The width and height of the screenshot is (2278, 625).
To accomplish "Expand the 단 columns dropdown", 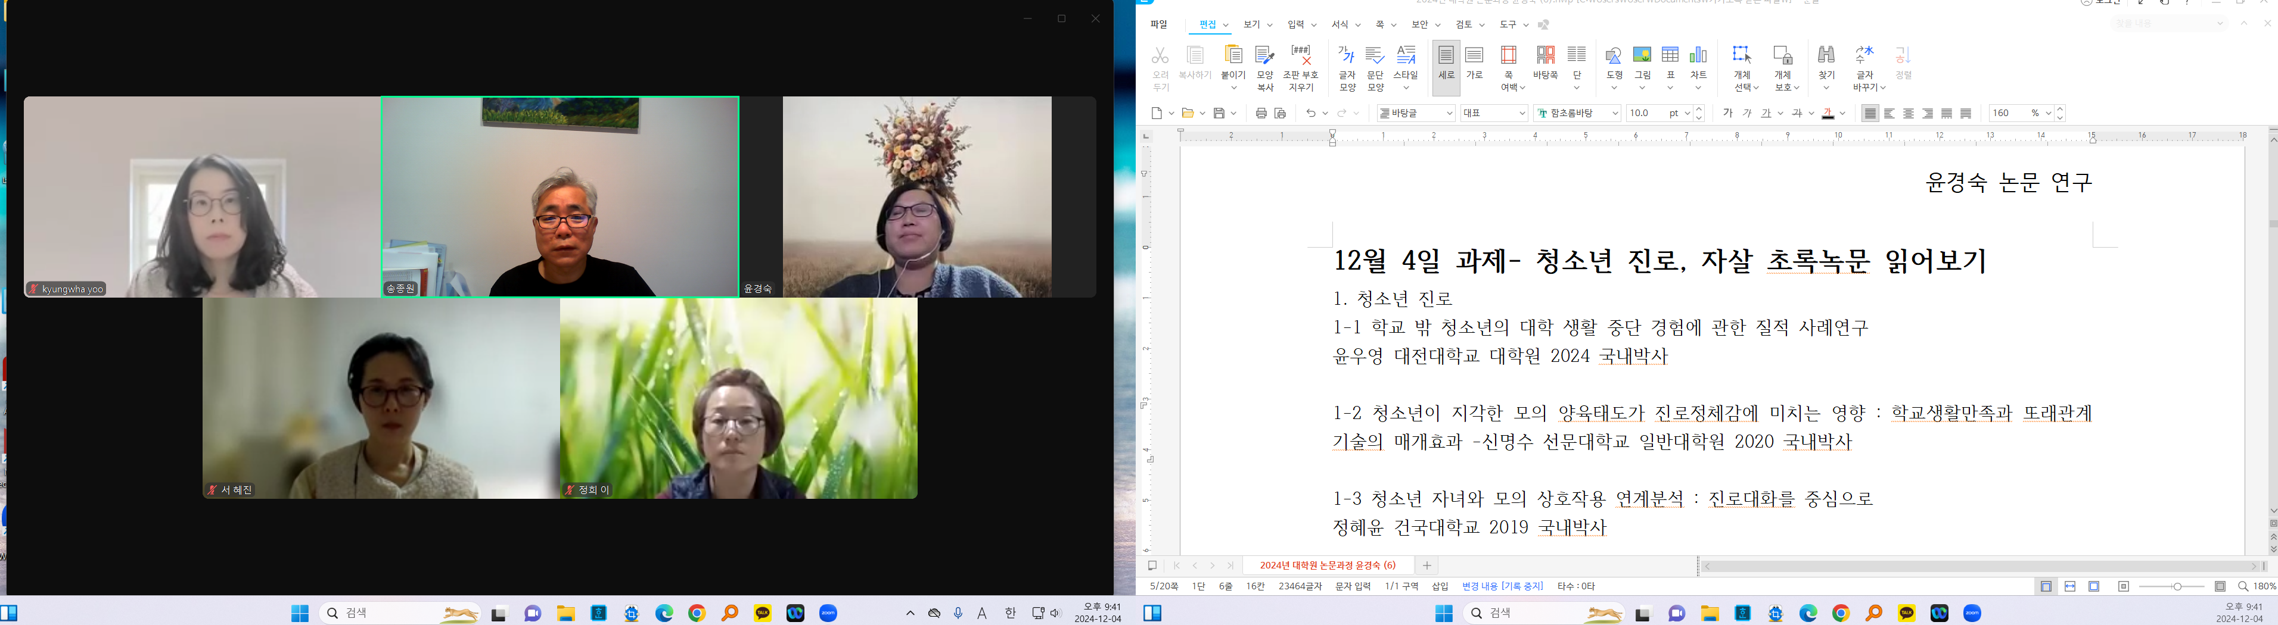I will click(x=1577, y=87).
